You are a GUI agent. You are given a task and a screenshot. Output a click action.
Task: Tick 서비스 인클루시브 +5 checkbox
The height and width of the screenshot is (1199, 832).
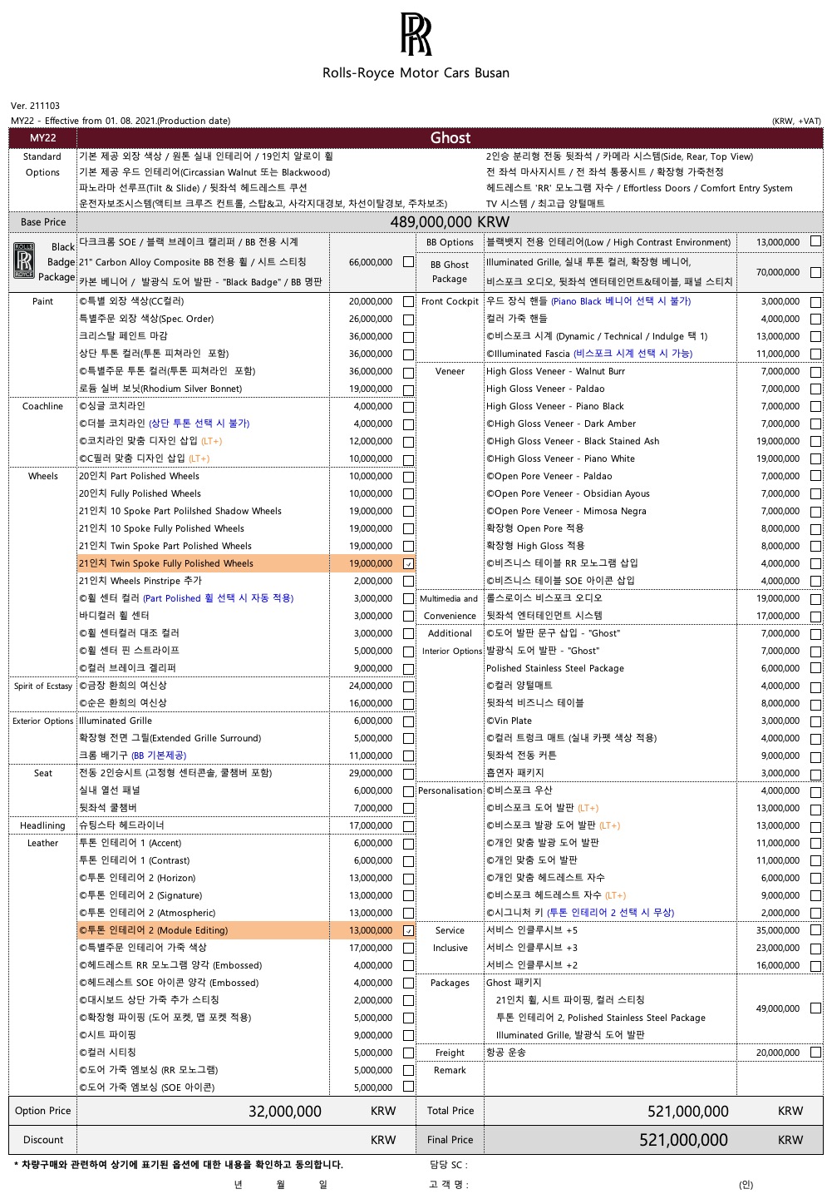pyautogui.click(x=815, y=931)
